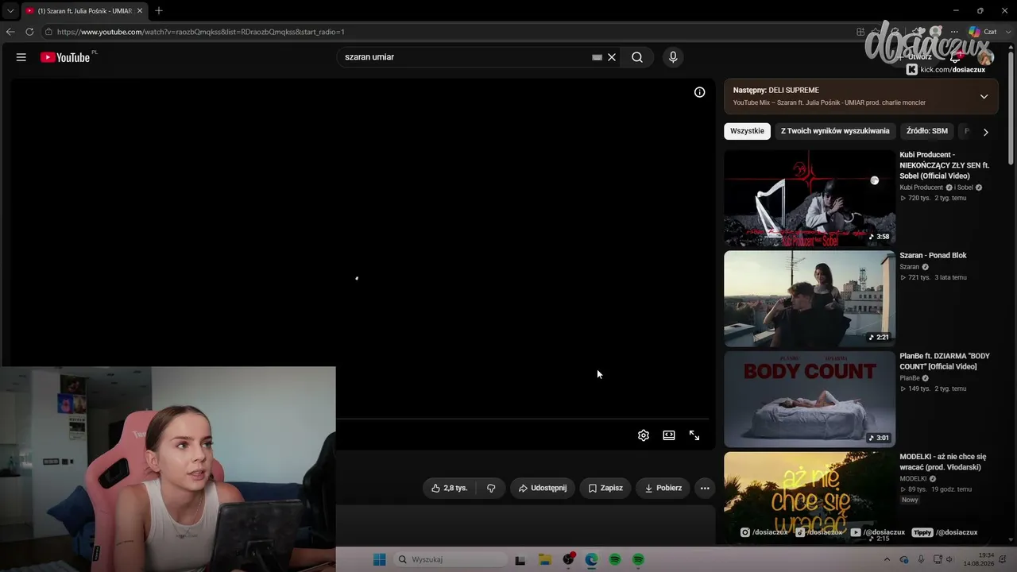Image resolution: width=1017 pixels, height=572 pixels.
Task: Visit the PlanBe channel name link
Action: (910, 378)
